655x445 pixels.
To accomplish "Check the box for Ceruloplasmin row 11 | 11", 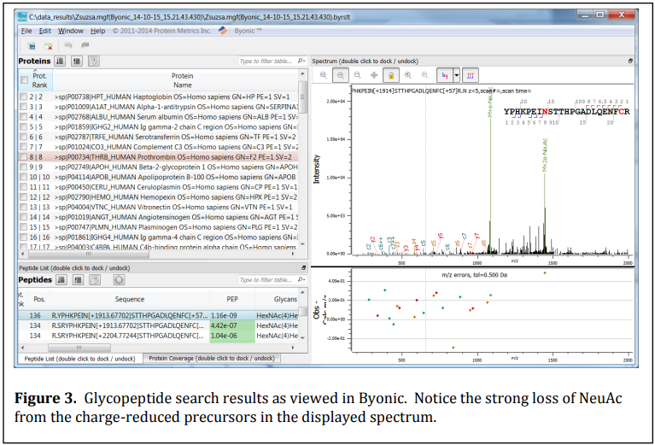I will [x=23, y=187].
